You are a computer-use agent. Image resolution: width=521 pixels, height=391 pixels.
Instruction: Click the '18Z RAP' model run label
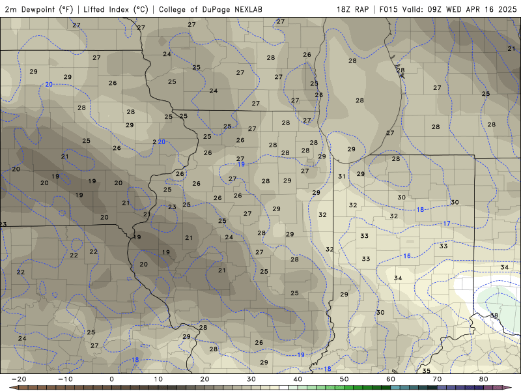352,9
